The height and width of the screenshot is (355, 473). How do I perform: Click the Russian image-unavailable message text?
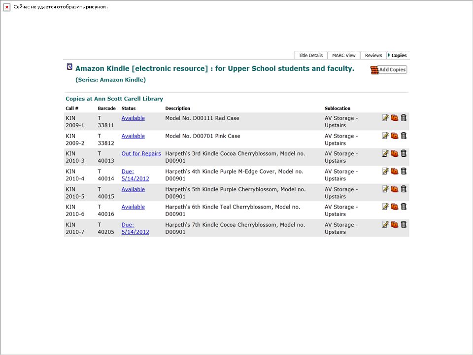pos(60,7)
